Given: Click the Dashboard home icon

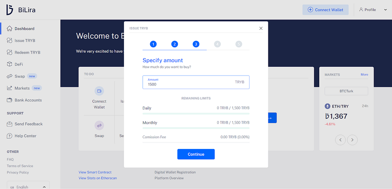Looking at the screenshot, I should click(10, 28).
